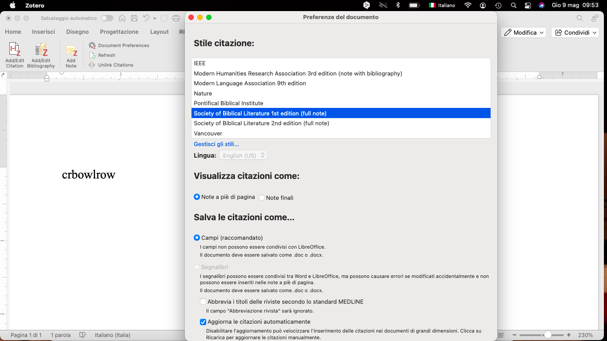
Task: Select Modern Humanities Research Association 3rd edition
Action: (x=341, y=73)
